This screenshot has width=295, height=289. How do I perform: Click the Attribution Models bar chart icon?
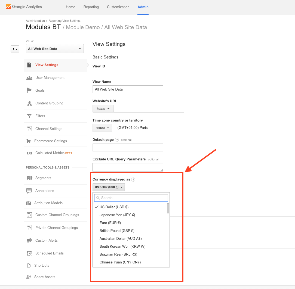[29, 203]
